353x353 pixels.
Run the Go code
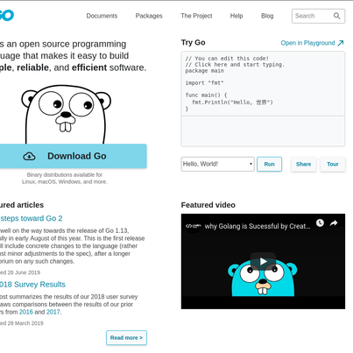pos(269,164)
